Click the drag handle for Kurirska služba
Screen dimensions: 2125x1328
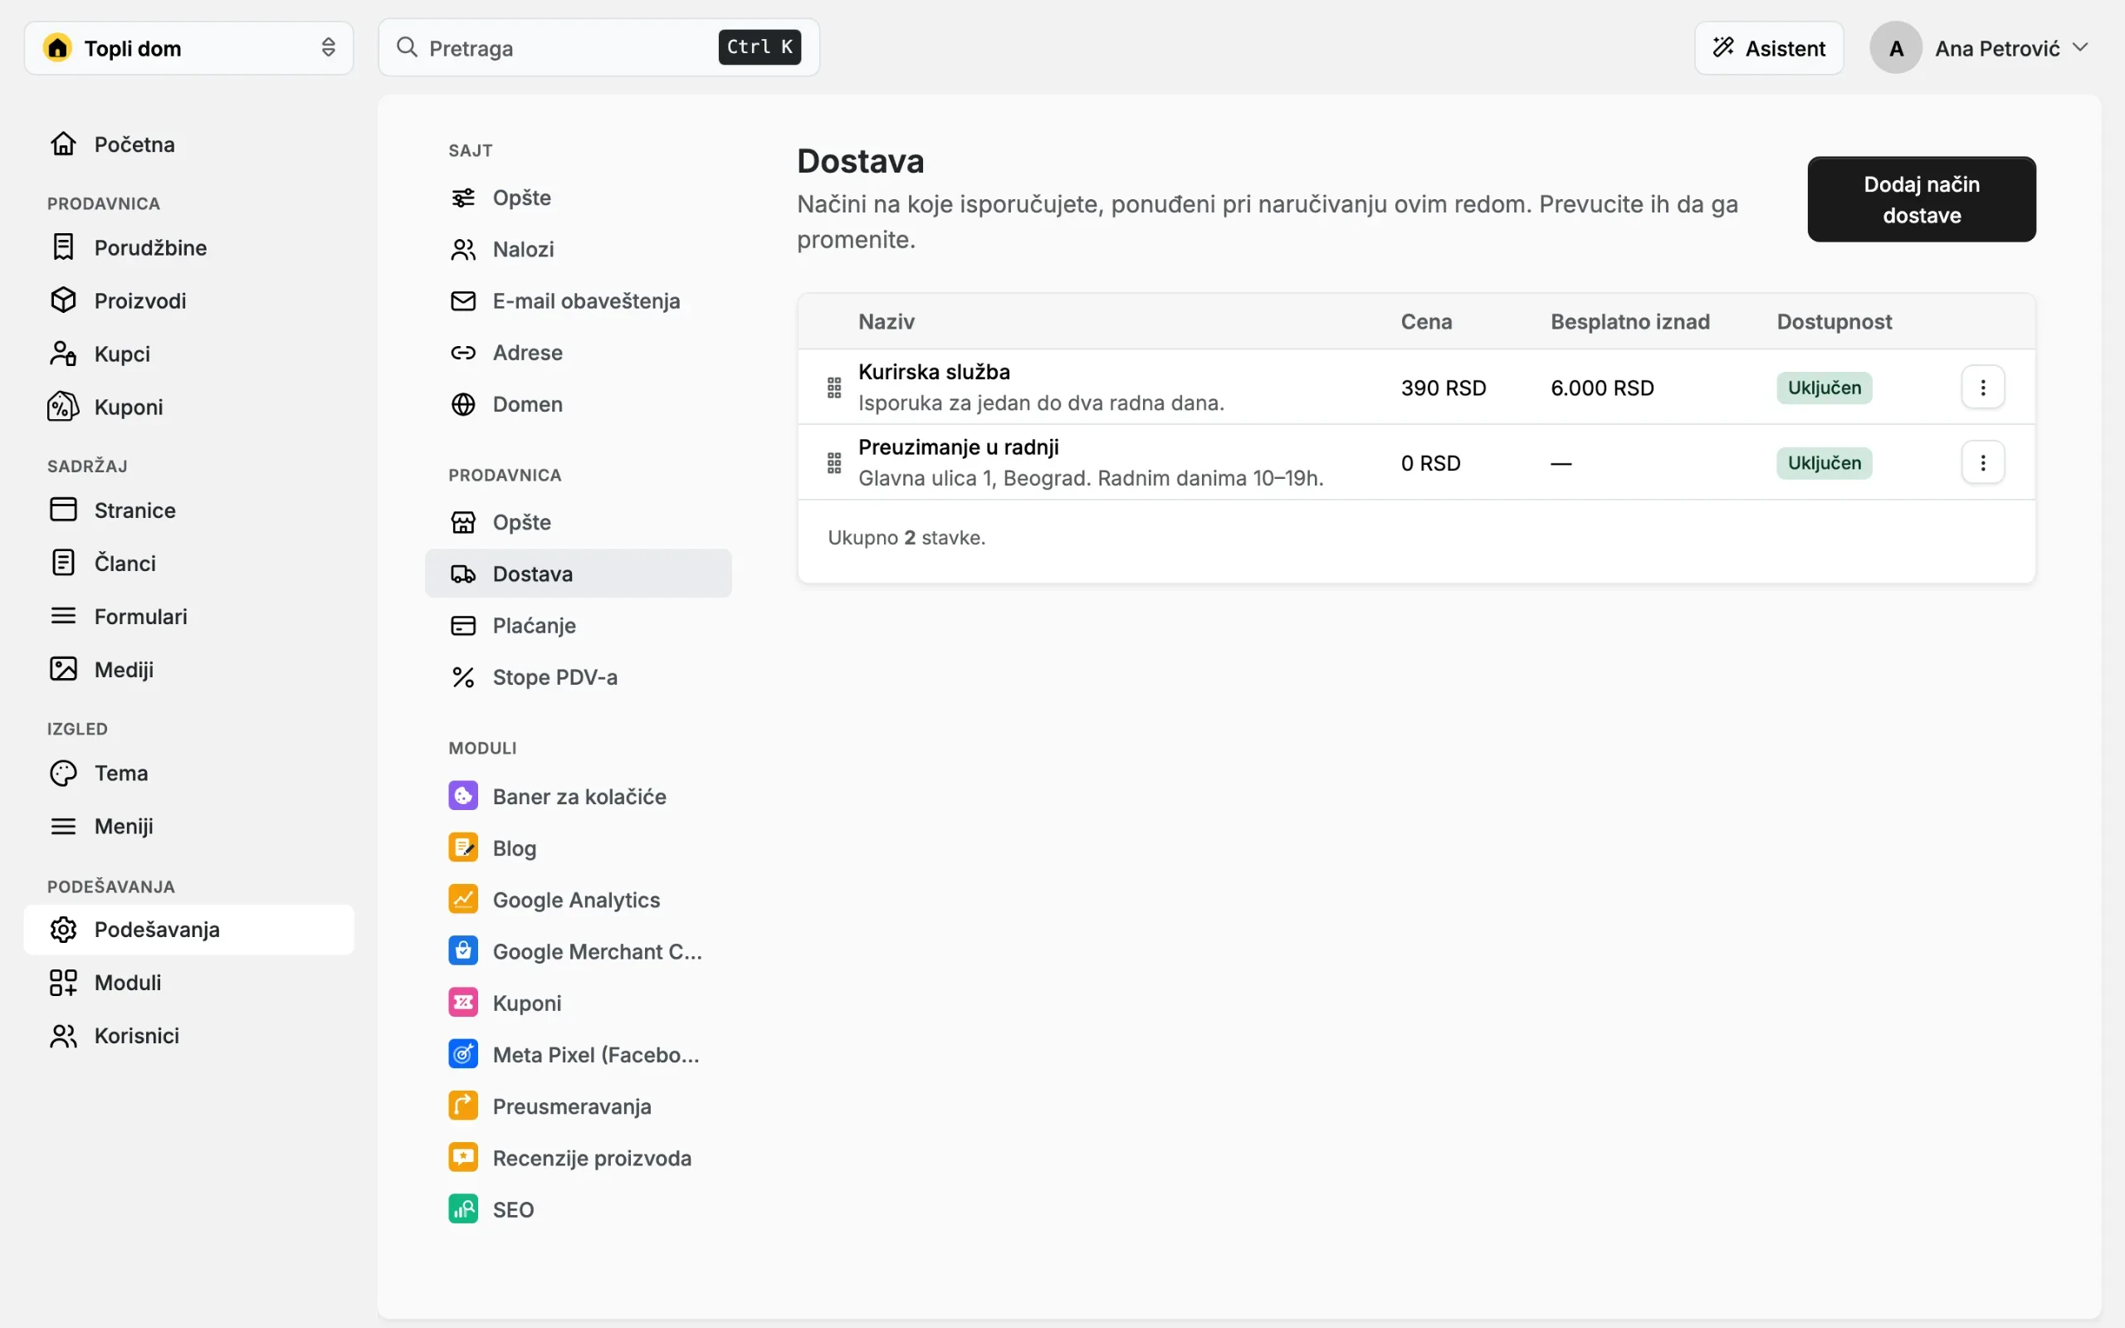tap(834, 388)
